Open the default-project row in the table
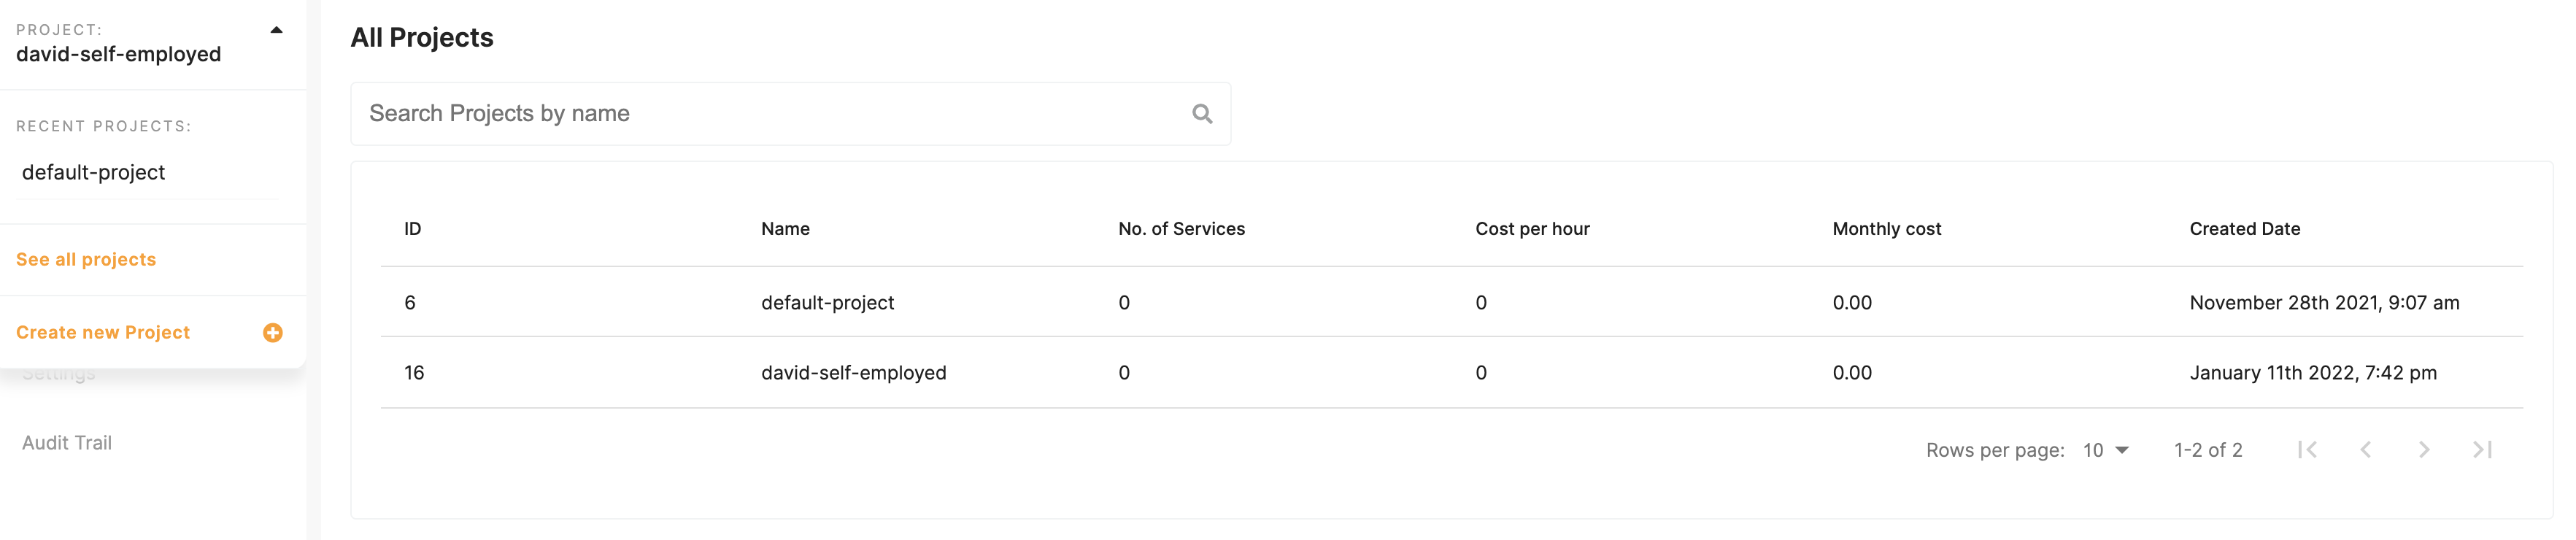The width and height of the screenshot is (2576, 540). [x=827, y=303]
